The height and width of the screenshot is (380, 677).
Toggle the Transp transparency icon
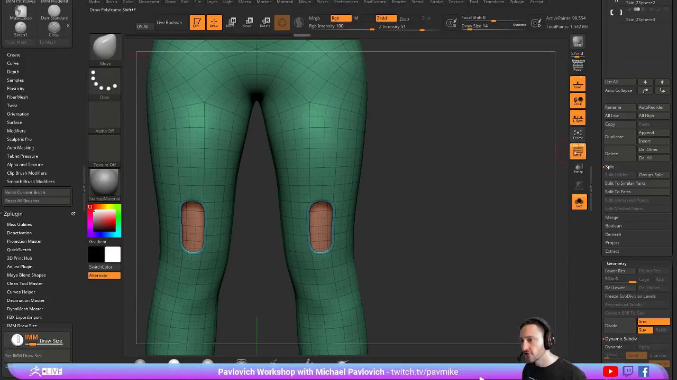coord(578,168)
